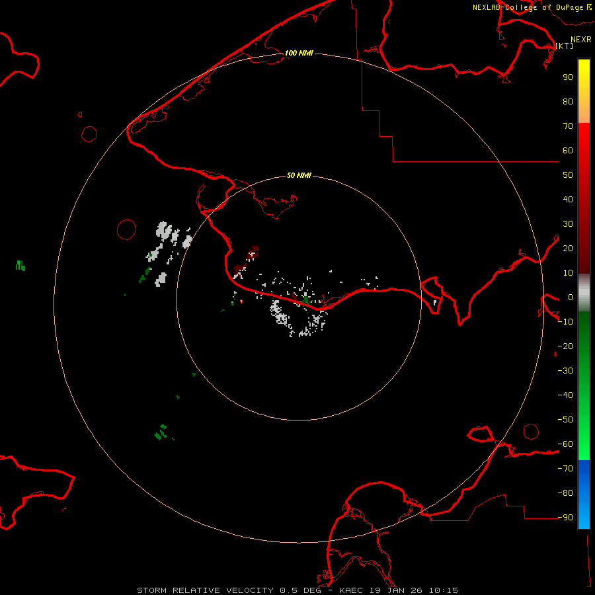The image size is (595, 595).
Task: Click the -40 value on the velocity scale
Action: coord(565,395)
